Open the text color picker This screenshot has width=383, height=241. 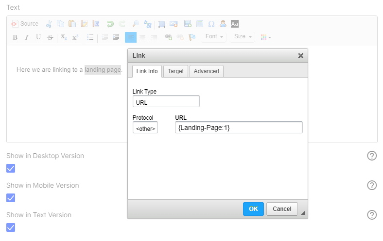[x=266, y=37]
